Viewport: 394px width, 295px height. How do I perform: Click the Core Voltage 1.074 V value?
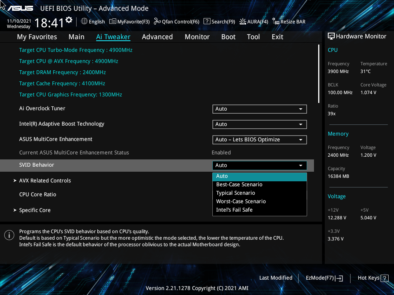point(368,93)
